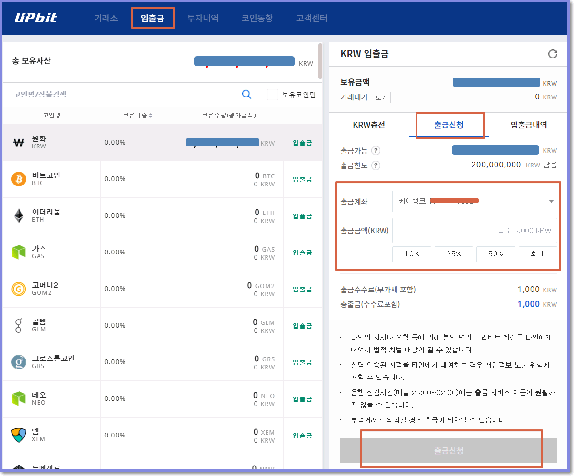Viewport: 574px width, 476px height.
Task: Click the 넴 XEM coin icon
Action: (18, 435)
